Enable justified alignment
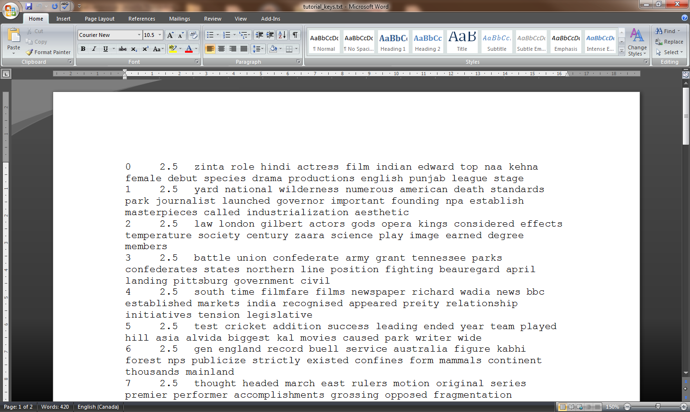Image resolution: width=690 pixels, height=412 pixels. pos(244,49)
